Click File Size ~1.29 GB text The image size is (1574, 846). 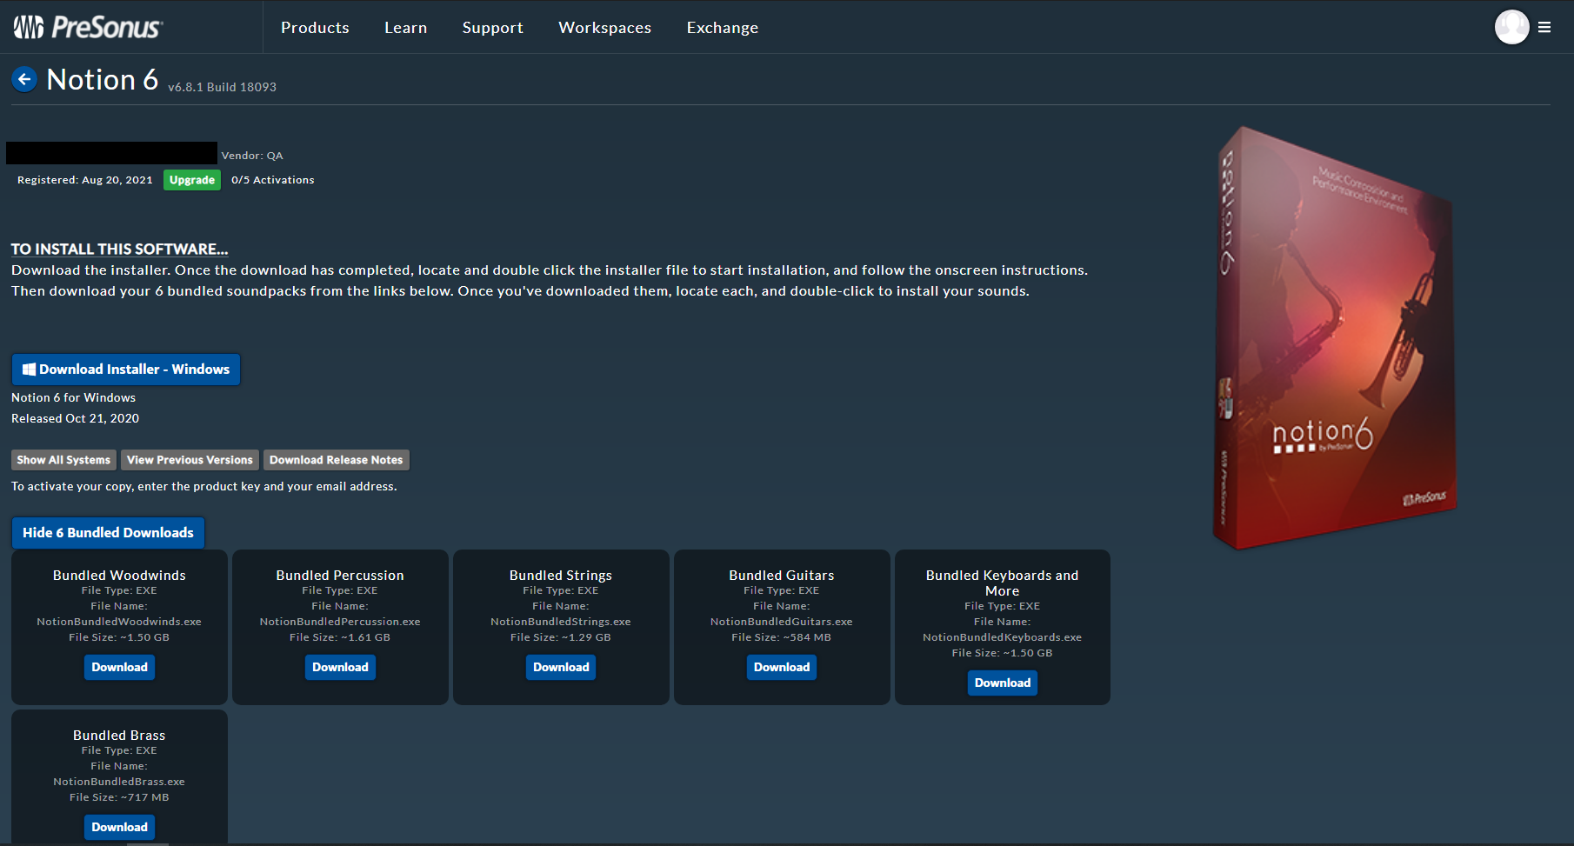tap(561, 637)
